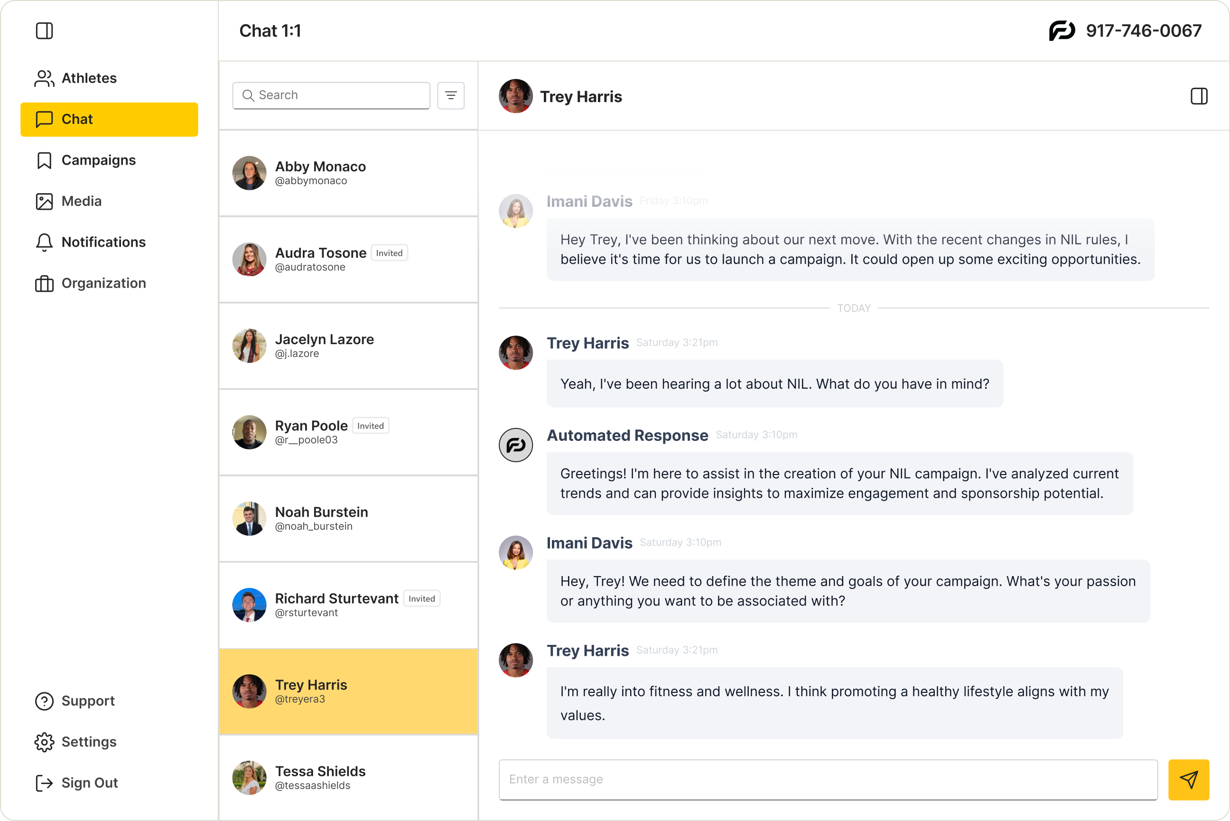Click message about fitness and wellness
This screenshot has width=1230, height=821.
834,703
